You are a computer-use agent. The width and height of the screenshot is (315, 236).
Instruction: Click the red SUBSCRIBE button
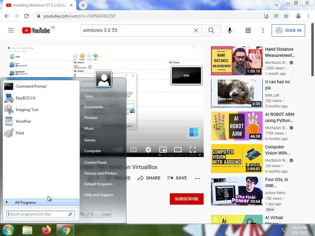(x=187, y=199)
